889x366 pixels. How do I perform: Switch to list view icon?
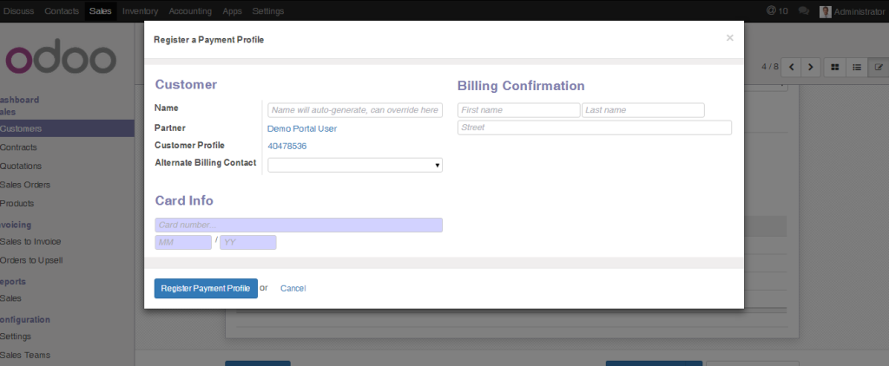(x=857, y=67)
